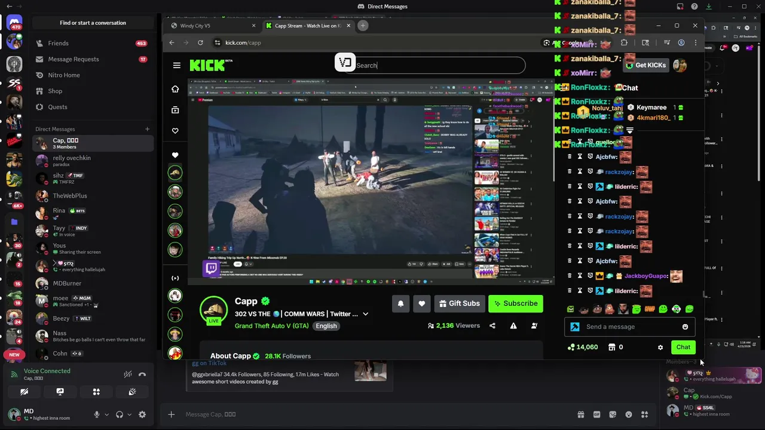Start a Discord activity

coord(96,392)
